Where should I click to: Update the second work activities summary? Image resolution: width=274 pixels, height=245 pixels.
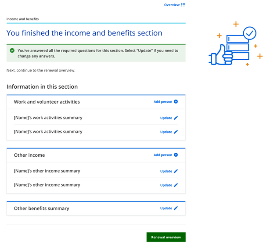tap(166, 132)
